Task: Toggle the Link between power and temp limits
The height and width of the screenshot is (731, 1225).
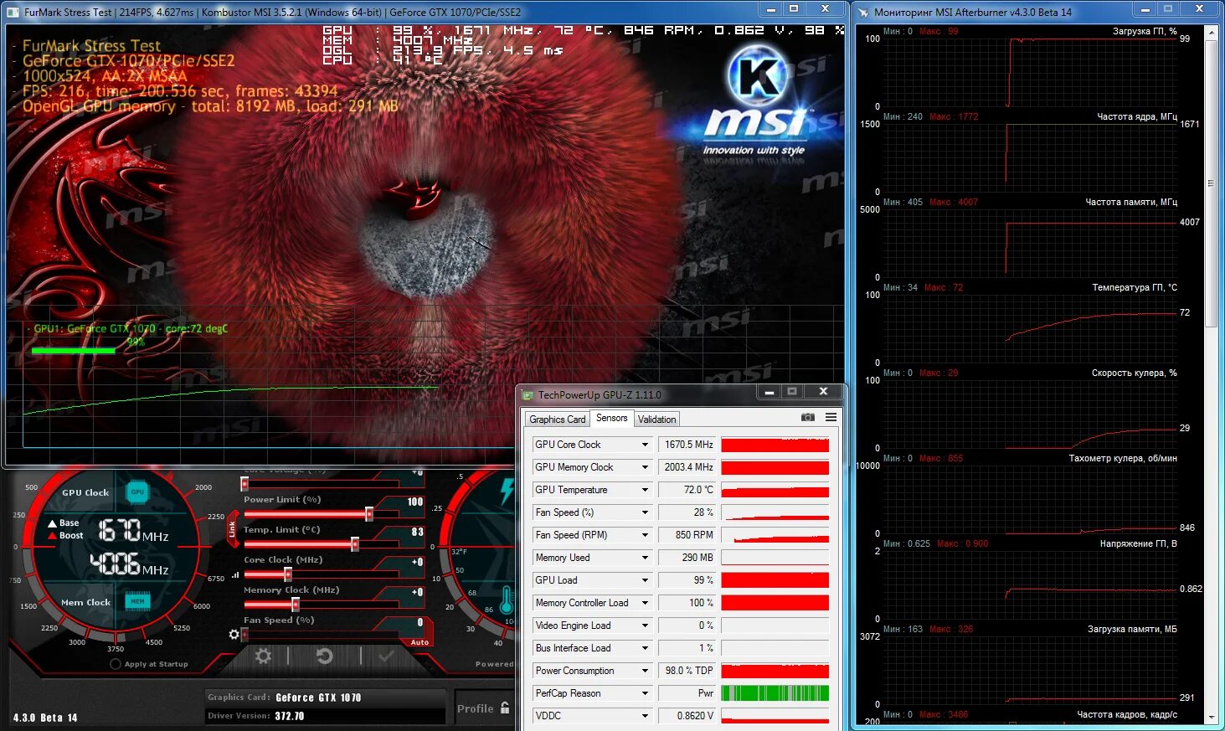Action: point(232,530)
